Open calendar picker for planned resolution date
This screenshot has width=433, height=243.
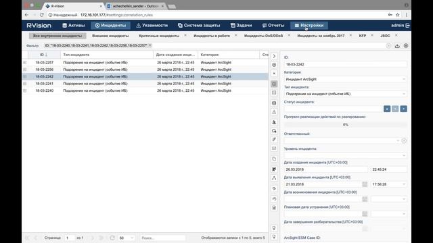click(x=365, y=214)
